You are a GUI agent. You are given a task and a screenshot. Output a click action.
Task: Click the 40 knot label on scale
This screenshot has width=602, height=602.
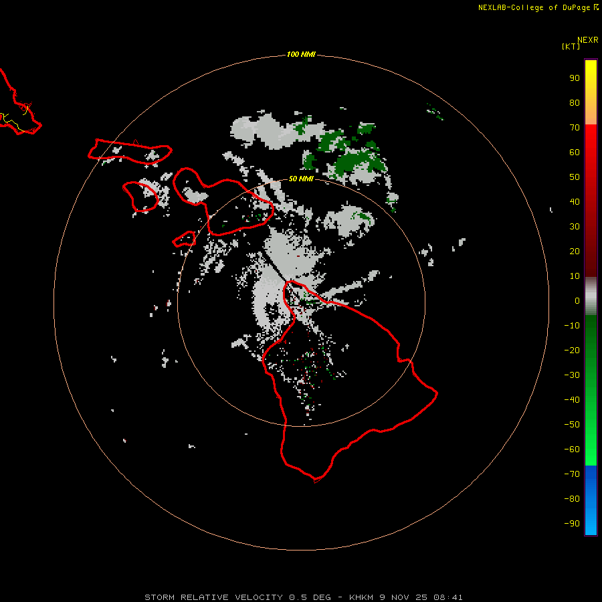[x=575, y=202]
